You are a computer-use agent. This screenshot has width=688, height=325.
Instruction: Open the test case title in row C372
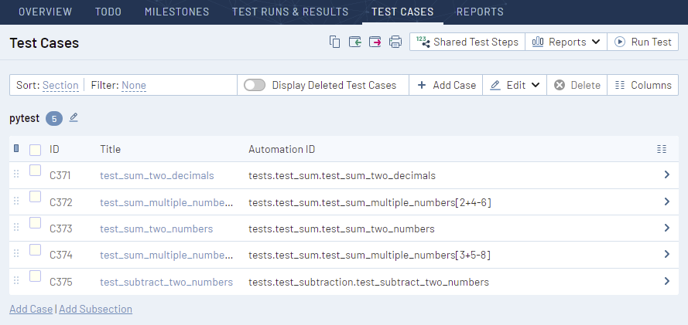click(166, 202)
